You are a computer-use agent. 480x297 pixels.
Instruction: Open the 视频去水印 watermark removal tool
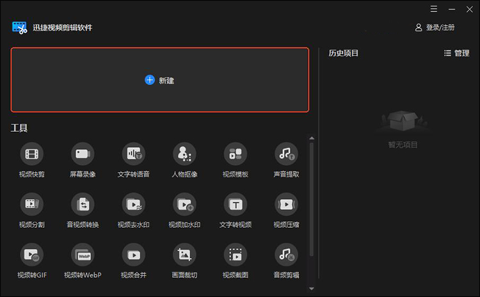(x=134, y=211)
